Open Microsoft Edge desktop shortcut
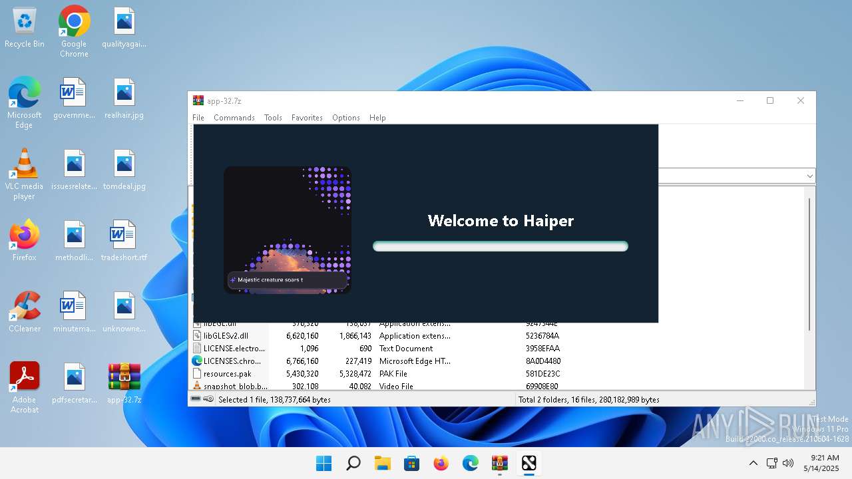Screen dimensions: 852x479 [25, 102]
